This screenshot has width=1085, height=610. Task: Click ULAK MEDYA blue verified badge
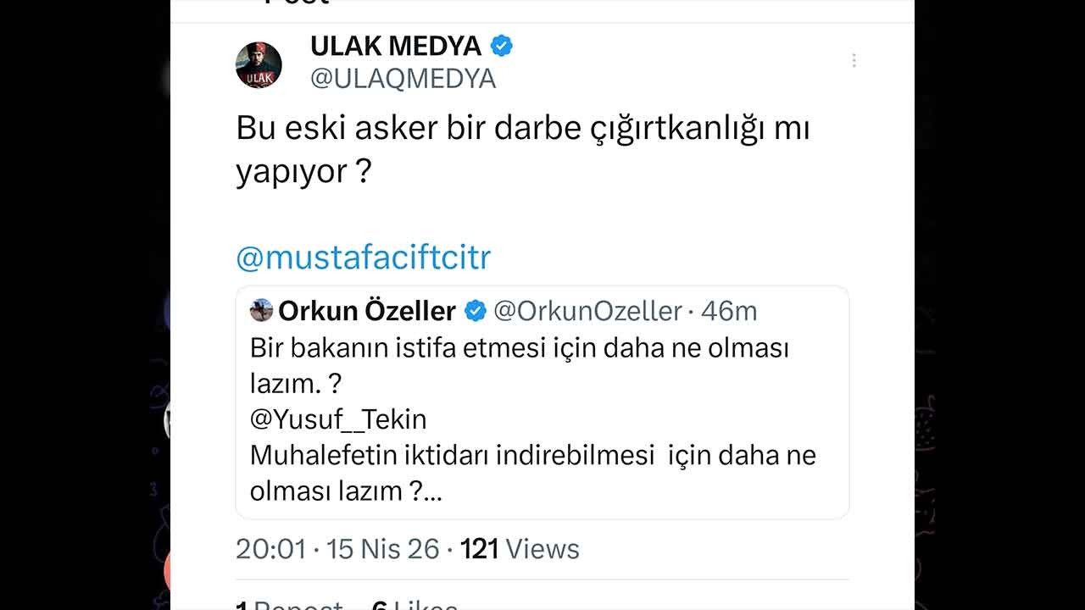pyautogui.click(x=502, y=46)
